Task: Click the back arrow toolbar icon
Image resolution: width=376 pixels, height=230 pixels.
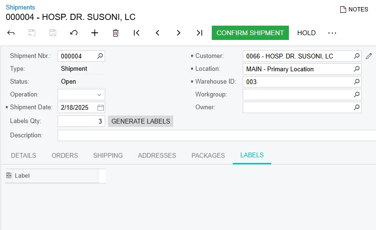Action: pos(11,33)
